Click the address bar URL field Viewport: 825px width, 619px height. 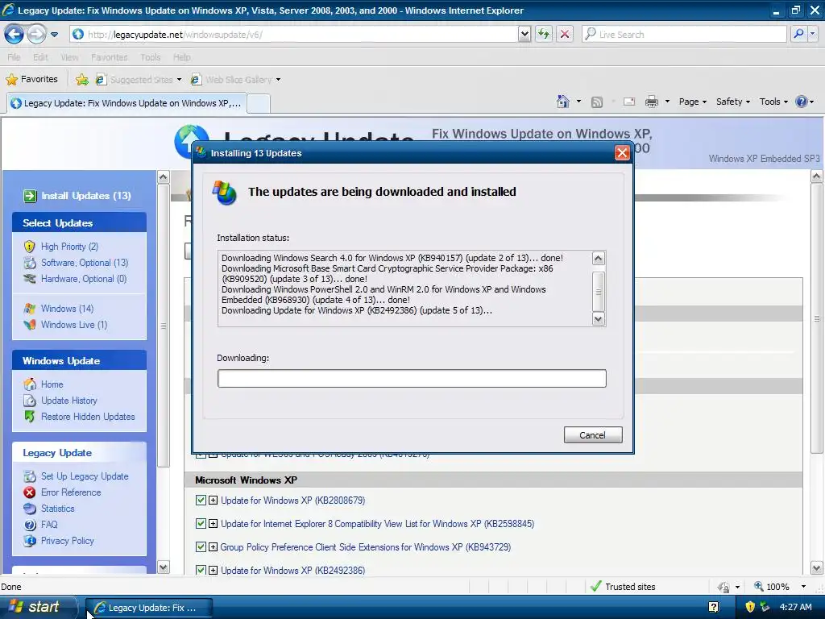(x=295, y=34)
